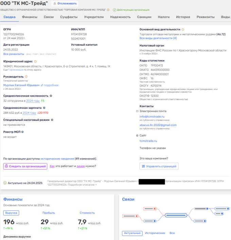The image size is (231, 240).
Task: Click help icon next to Реестр МСП
Action: click(x=22, y=132)
